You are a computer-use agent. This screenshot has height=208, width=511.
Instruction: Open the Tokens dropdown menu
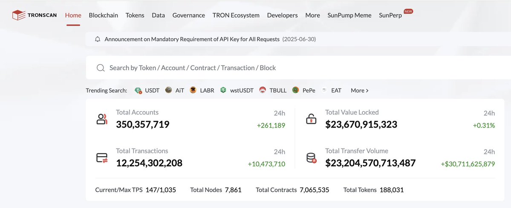[x=135, y=15]
